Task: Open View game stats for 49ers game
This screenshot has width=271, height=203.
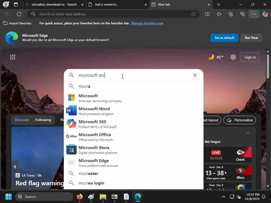Action: (x=216, y=178)
